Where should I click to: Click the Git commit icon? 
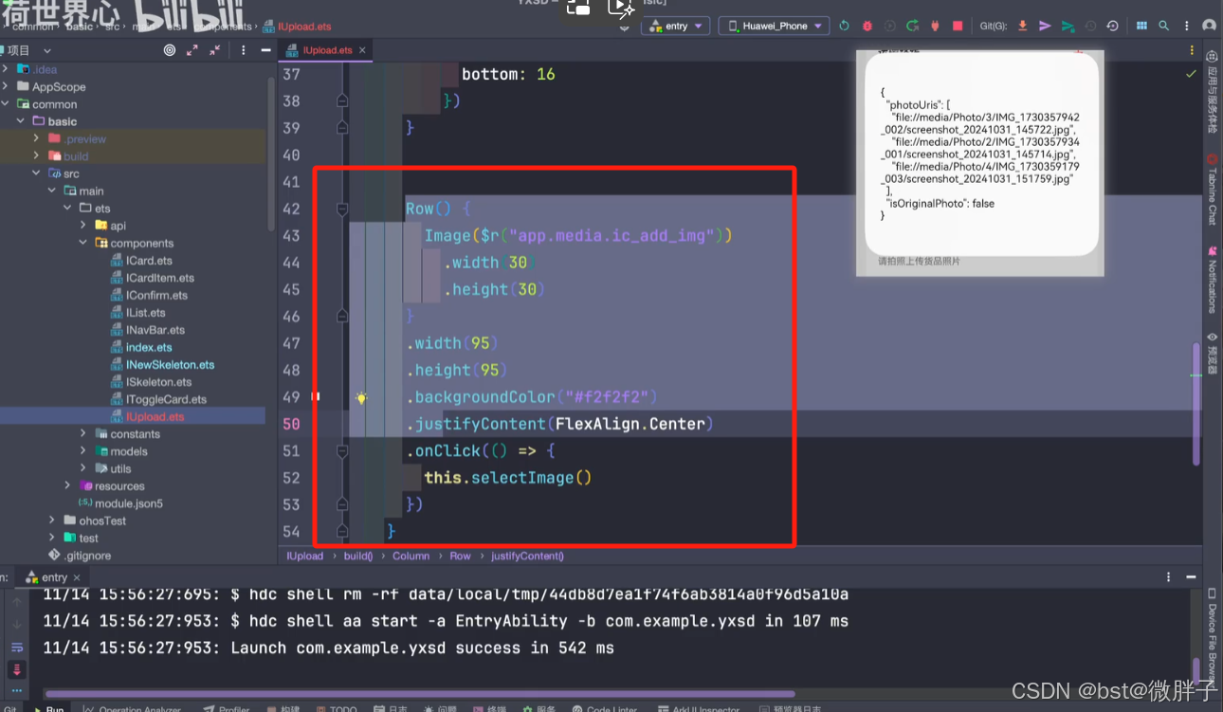(1045, 26)
